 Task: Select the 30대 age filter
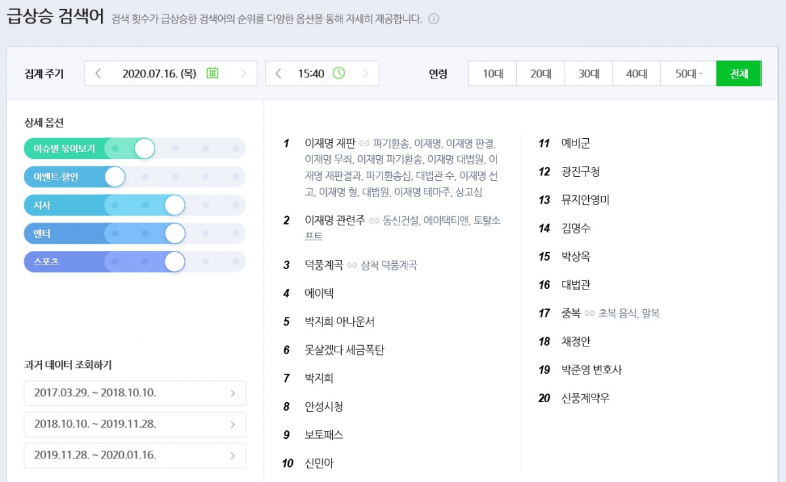[x=588, y=73]
